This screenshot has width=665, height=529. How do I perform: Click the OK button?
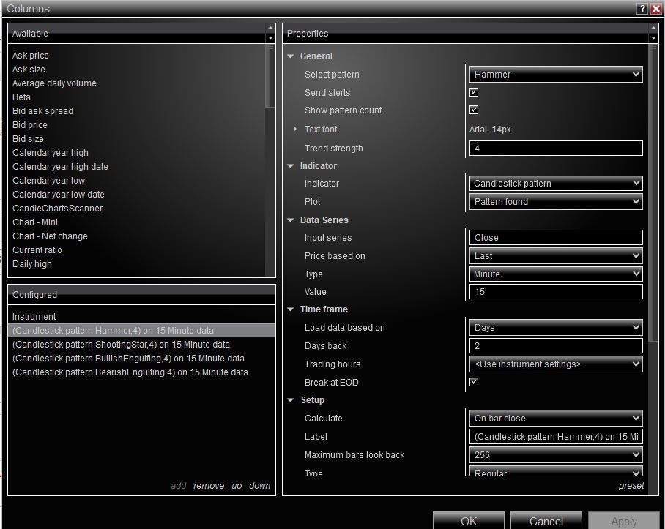point(469,521)
